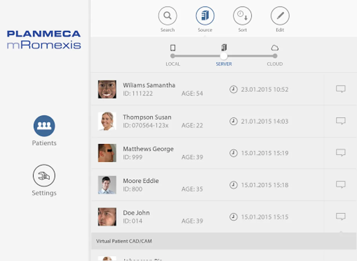Set source slider to LOCAL stop

pyautogui.click(x=173, y=56)
